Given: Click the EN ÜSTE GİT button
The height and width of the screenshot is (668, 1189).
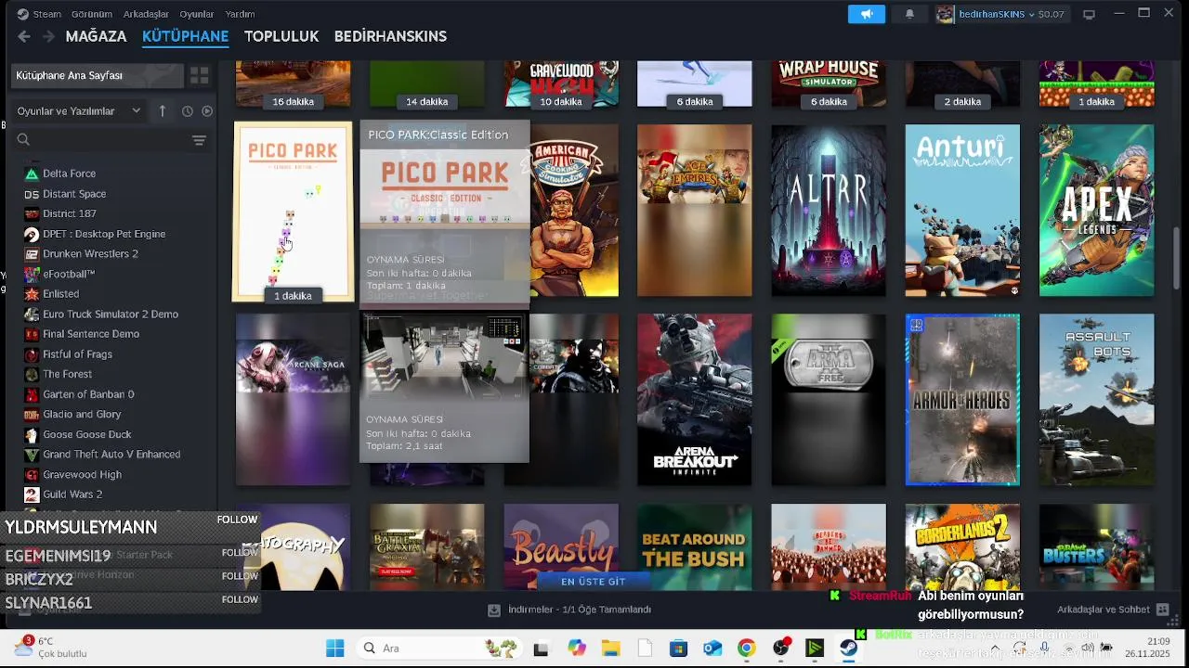Looking at the screenshot, I should click(x=593, y=582).
